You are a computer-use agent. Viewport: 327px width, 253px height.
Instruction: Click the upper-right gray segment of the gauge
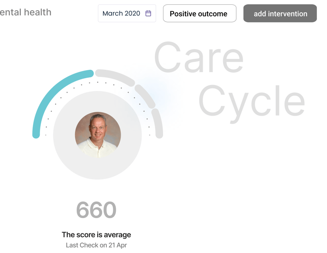tap(145, 96)
